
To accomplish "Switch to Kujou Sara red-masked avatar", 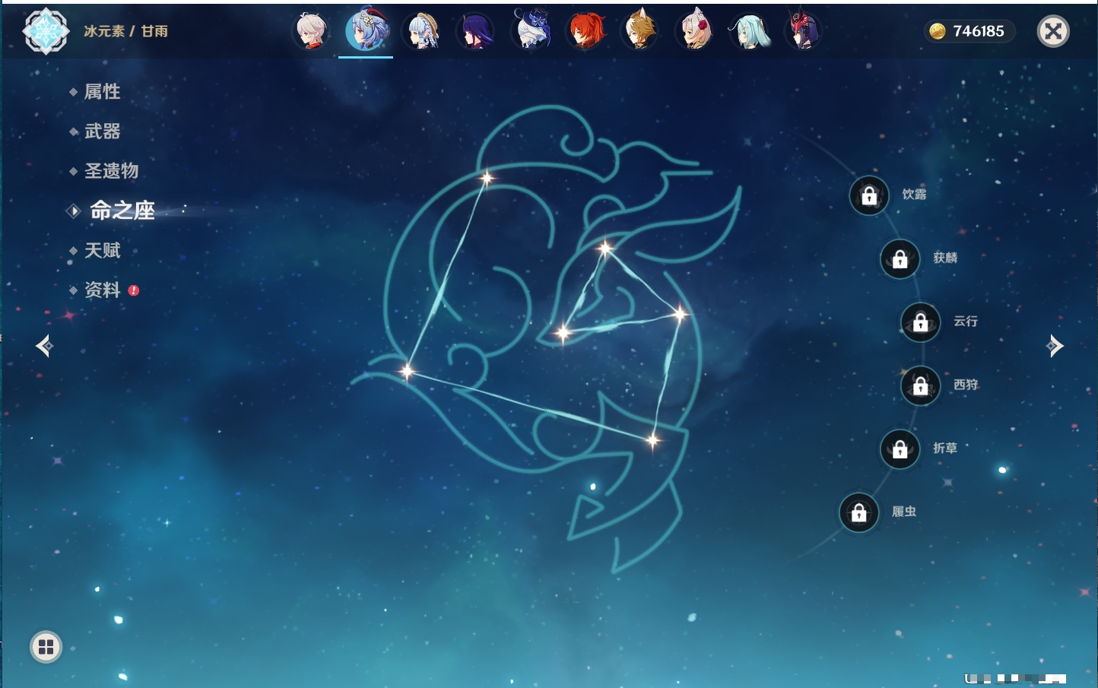I will 804,30.
